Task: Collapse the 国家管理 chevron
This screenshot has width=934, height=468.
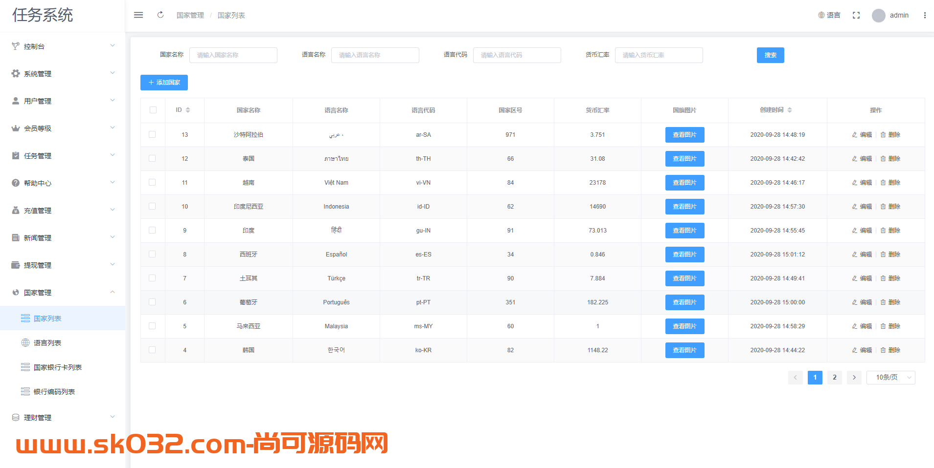Action: (113, 292)
